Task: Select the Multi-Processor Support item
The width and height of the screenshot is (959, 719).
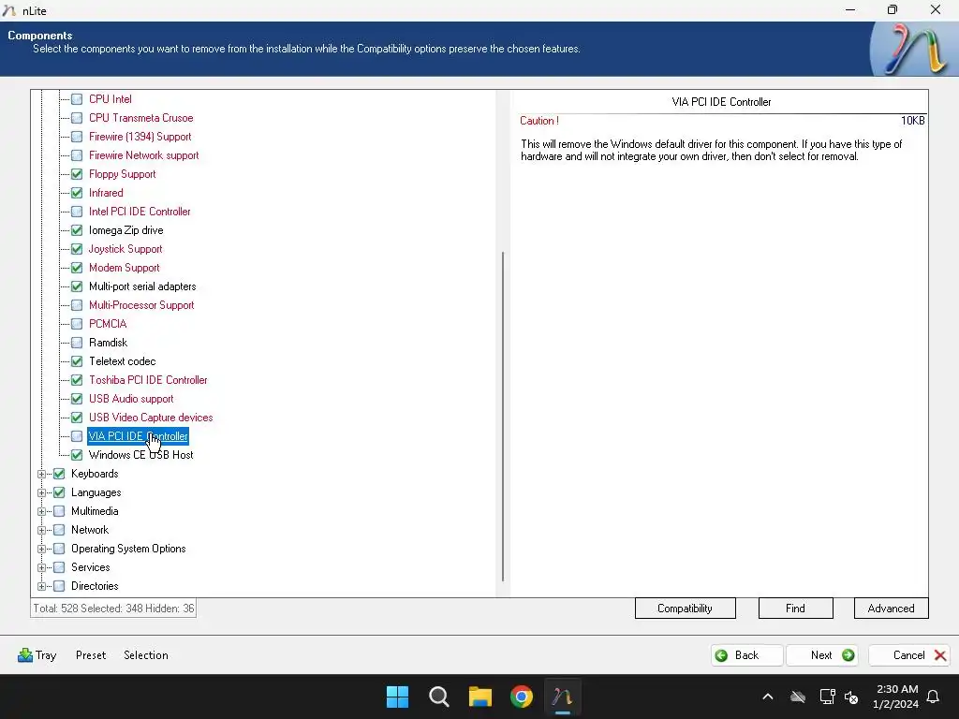Action: 141,305
